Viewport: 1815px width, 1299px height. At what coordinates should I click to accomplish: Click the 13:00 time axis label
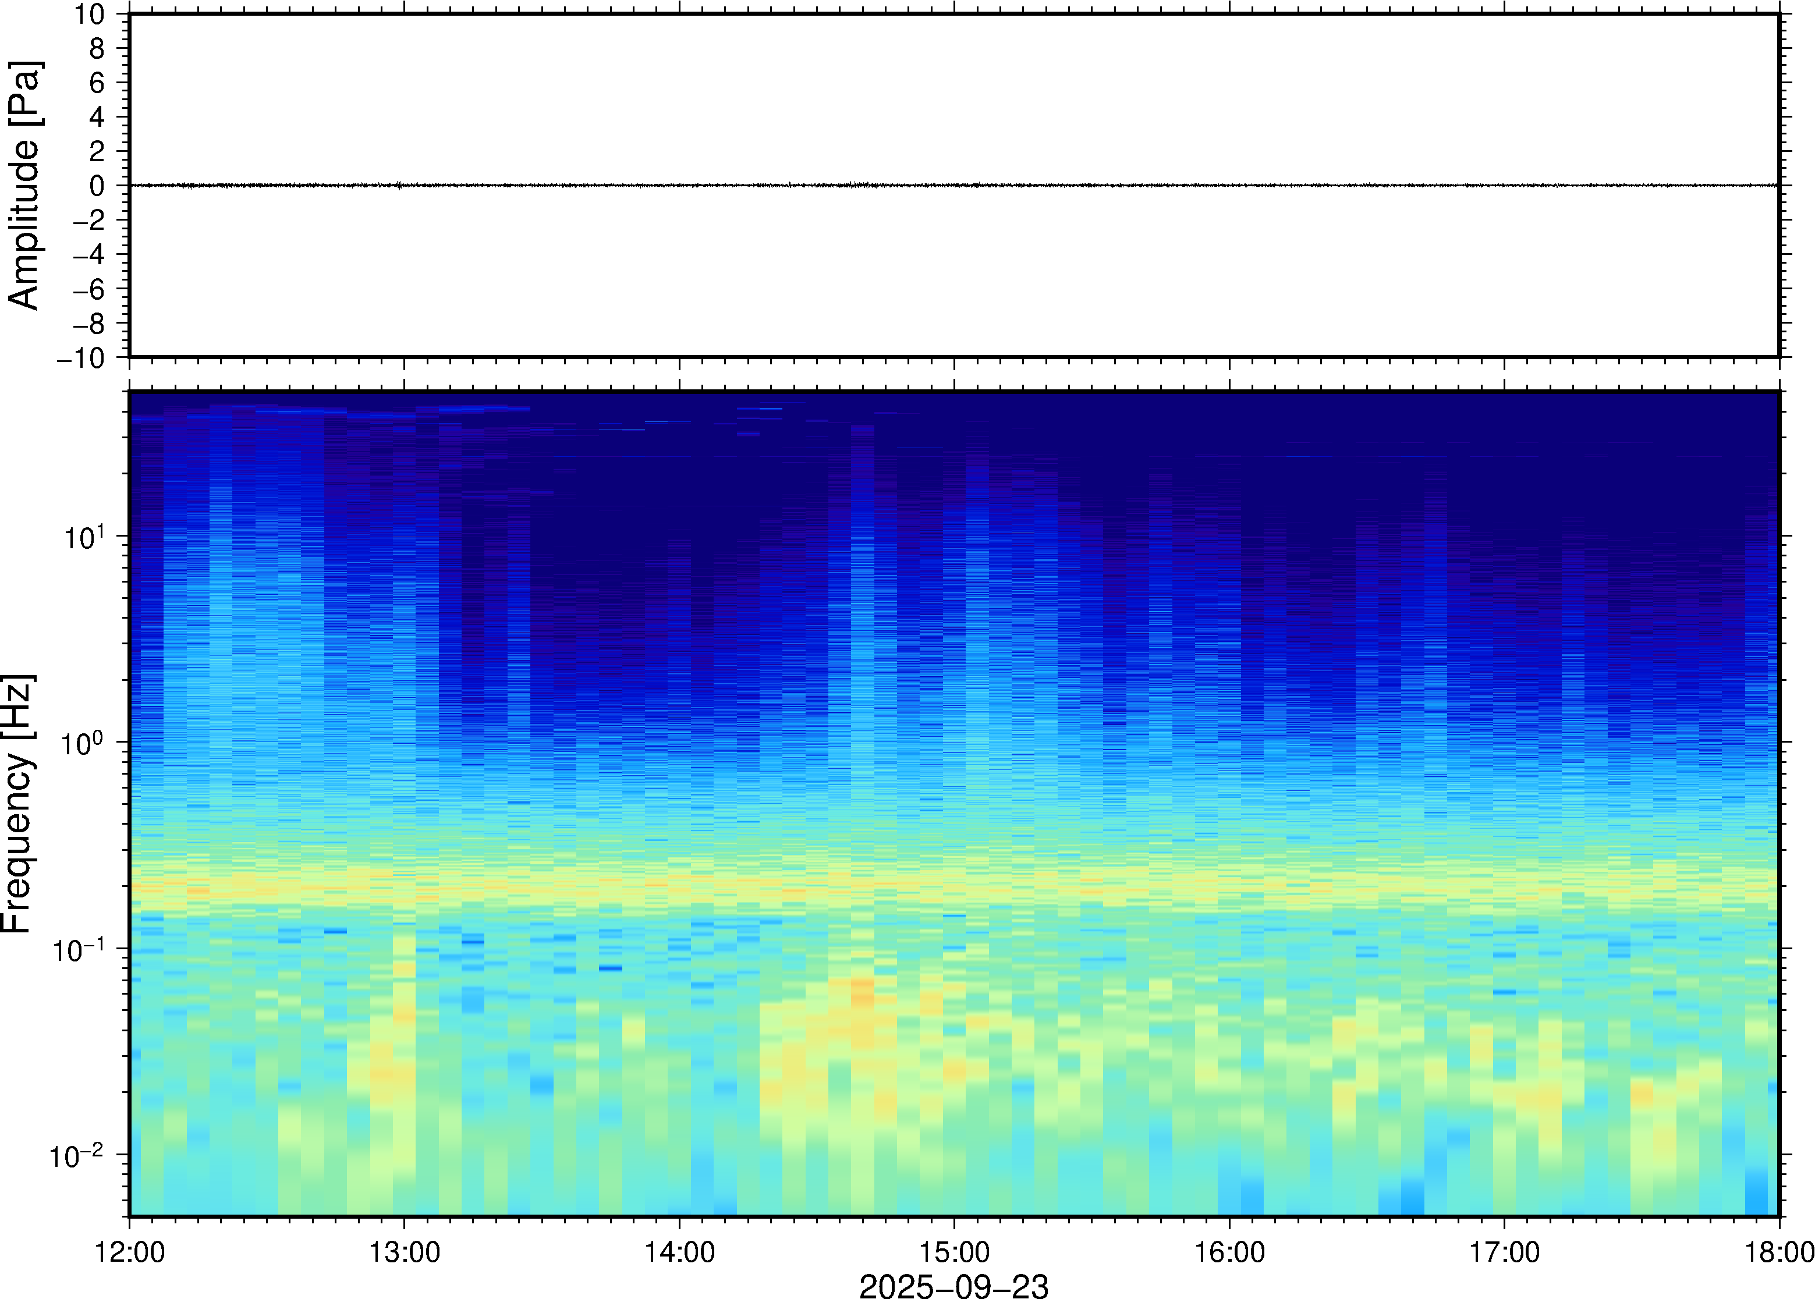tap(404, 1252)
